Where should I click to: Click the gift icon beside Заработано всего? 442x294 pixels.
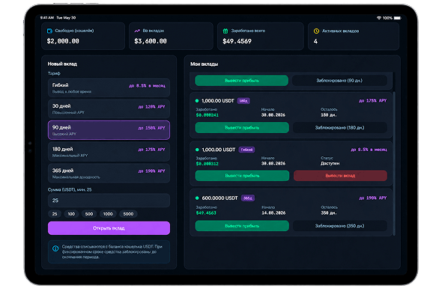225,31
